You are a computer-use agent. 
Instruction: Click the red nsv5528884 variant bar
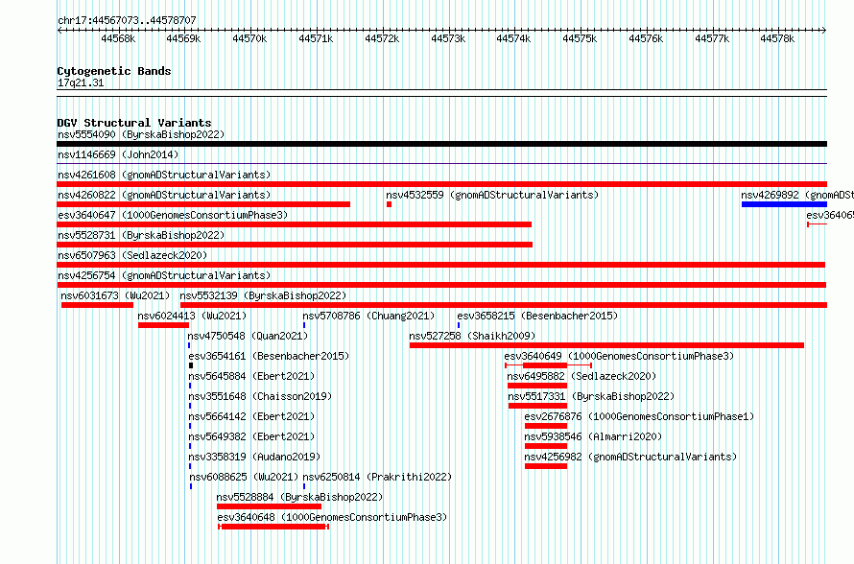pyautogui.click(x=269, y=506)
